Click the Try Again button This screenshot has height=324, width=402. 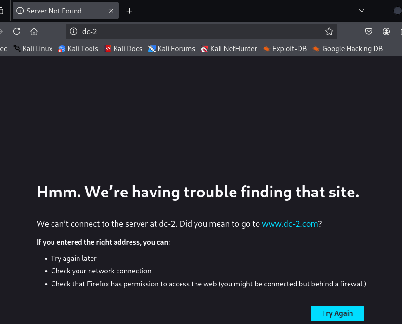coord(337,313)
